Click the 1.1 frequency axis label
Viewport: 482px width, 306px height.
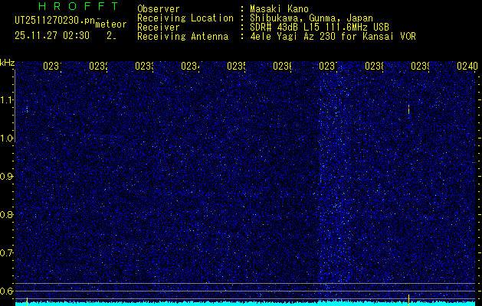6,100
